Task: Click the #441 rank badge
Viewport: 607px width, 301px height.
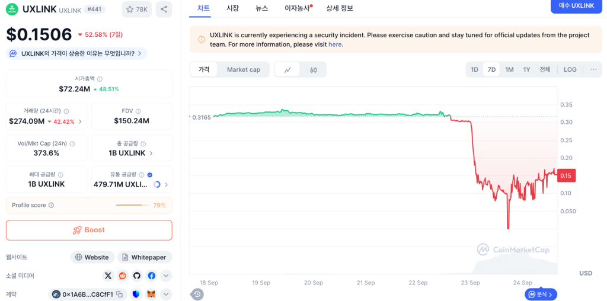Action: click(x=95, y=9)
